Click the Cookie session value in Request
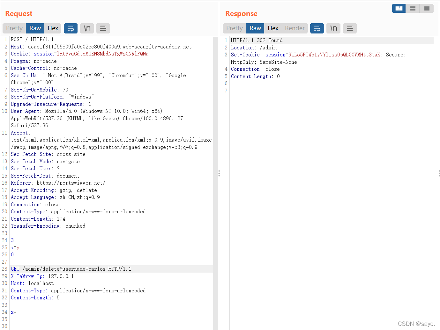The image size is (440, 330). pyautogui.click(x=102, y=54)
